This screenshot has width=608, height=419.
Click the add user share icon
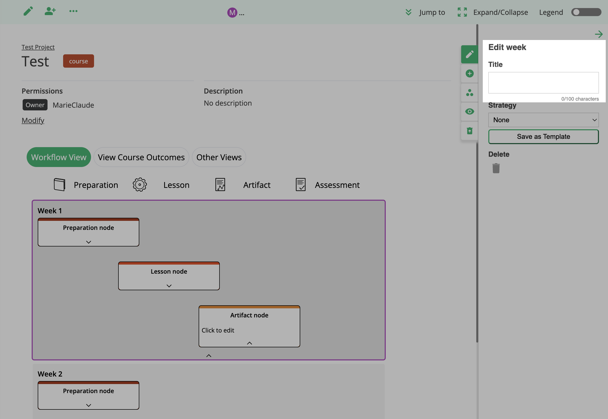[50, 11]
